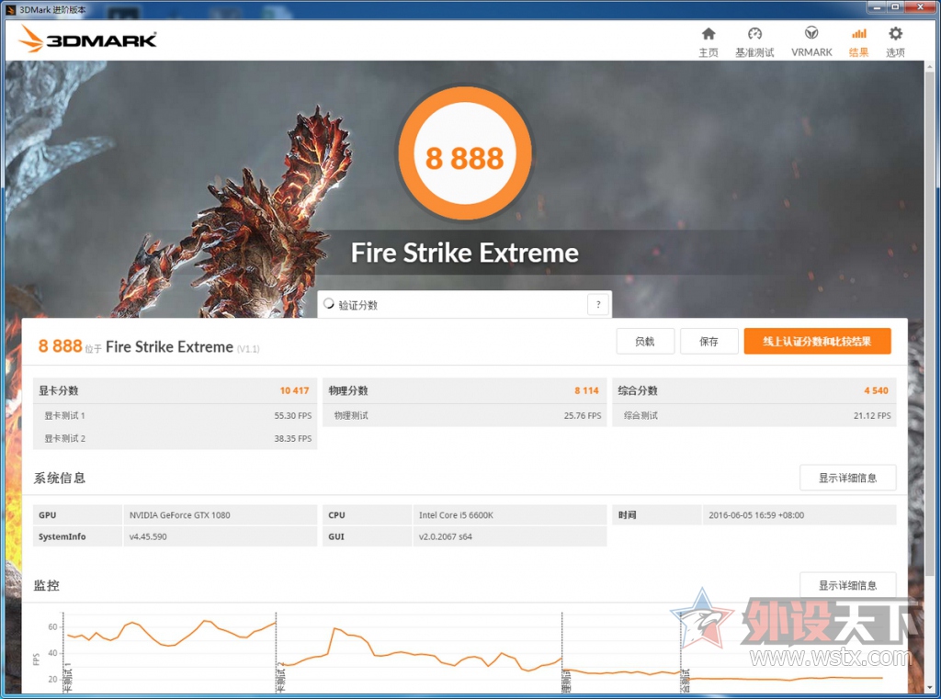Click the VRMARK menu label

(811, 52)
